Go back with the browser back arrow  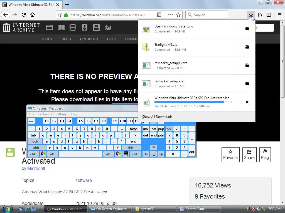(6, 15)
